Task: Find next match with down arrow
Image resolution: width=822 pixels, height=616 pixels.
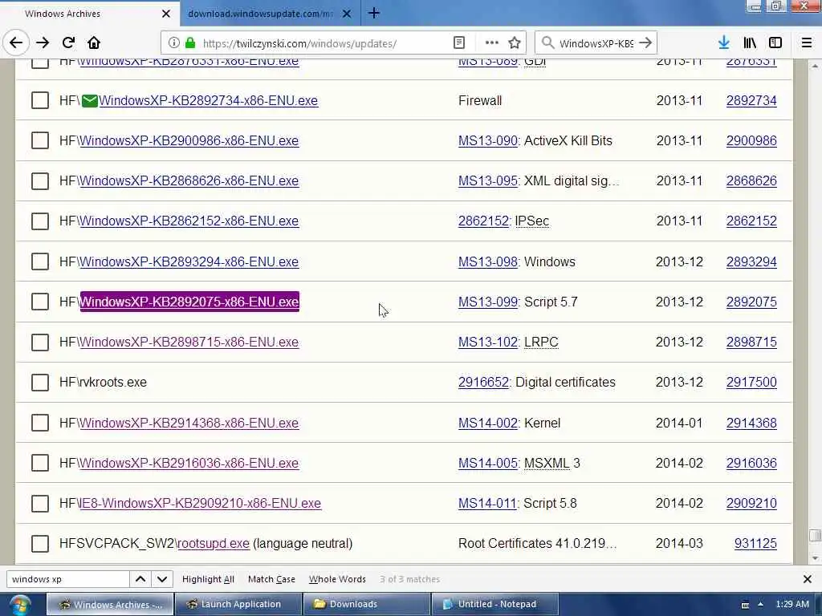Action: pyautogui.click(x=162, y=579)
